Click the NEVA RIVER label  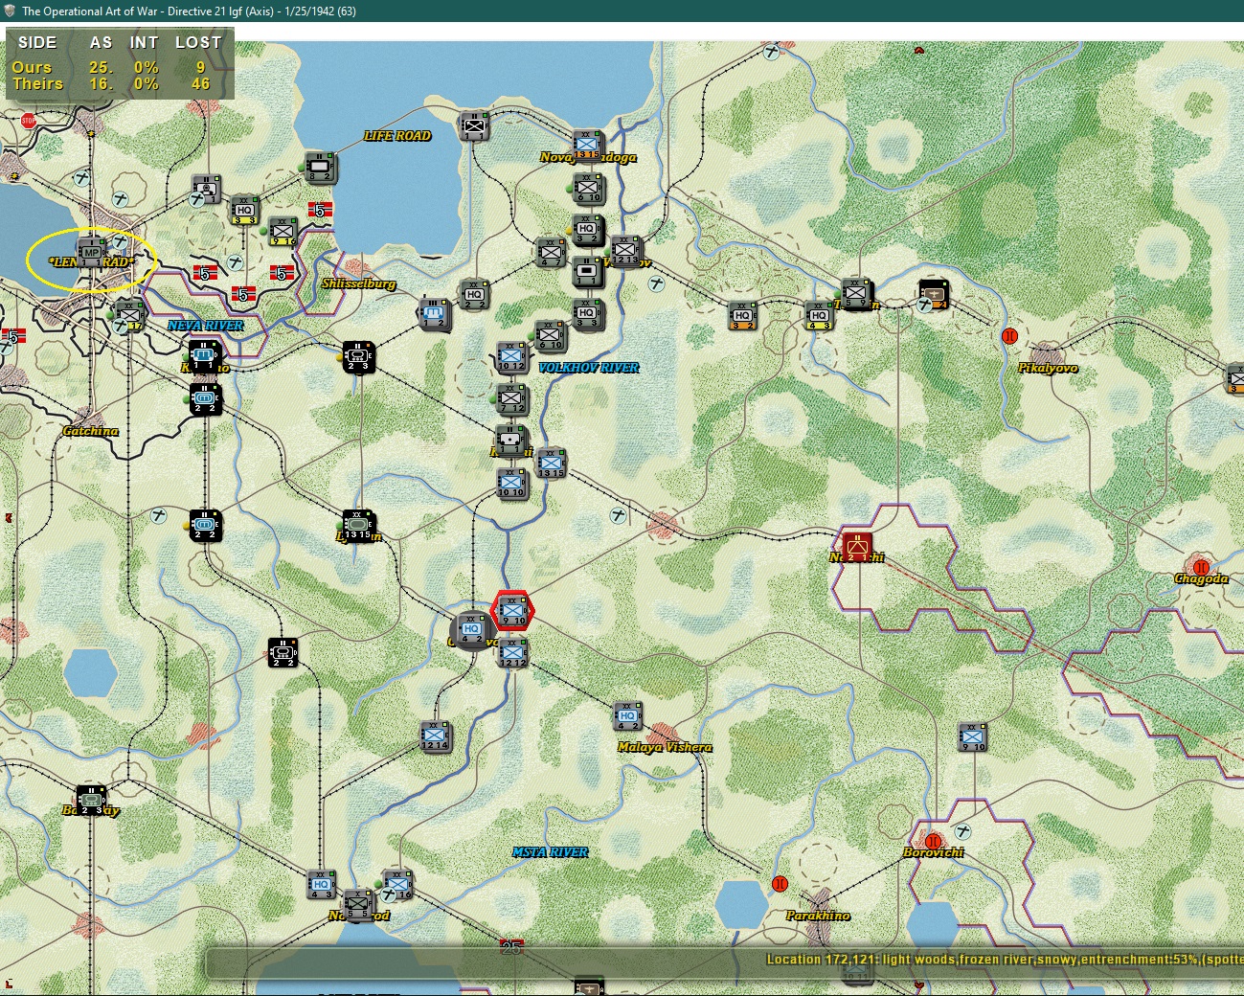[x=206, y=326]
